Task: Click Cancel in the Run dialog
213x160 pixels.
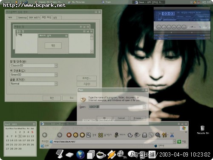Action: click(121, 118)
